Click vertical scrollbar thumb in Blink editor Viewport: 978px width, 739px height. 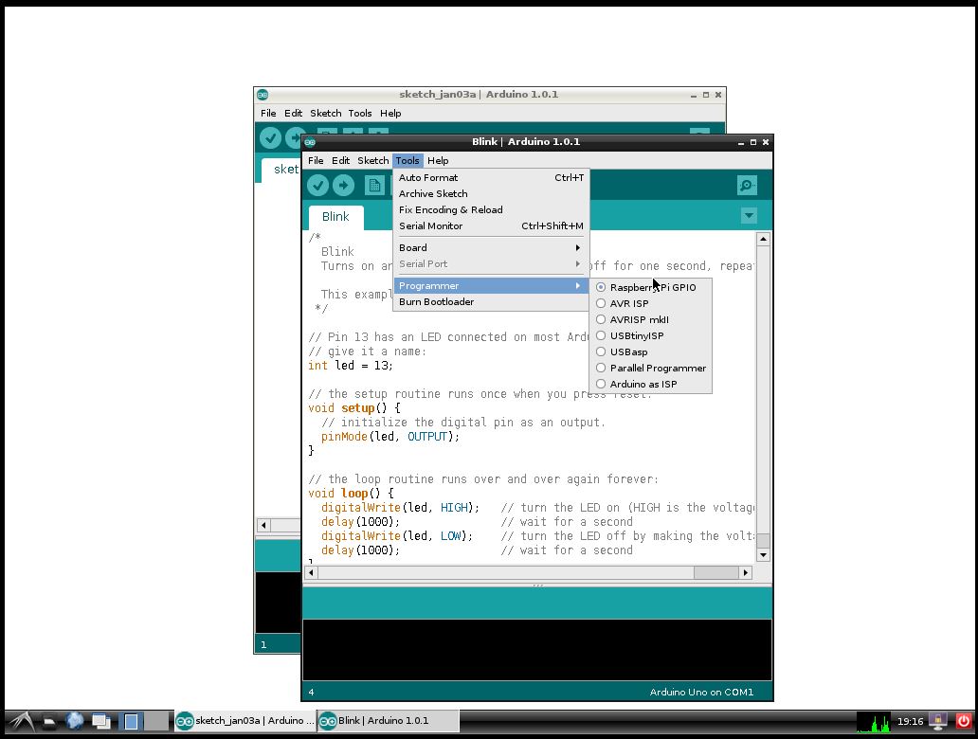click(764, 541)
